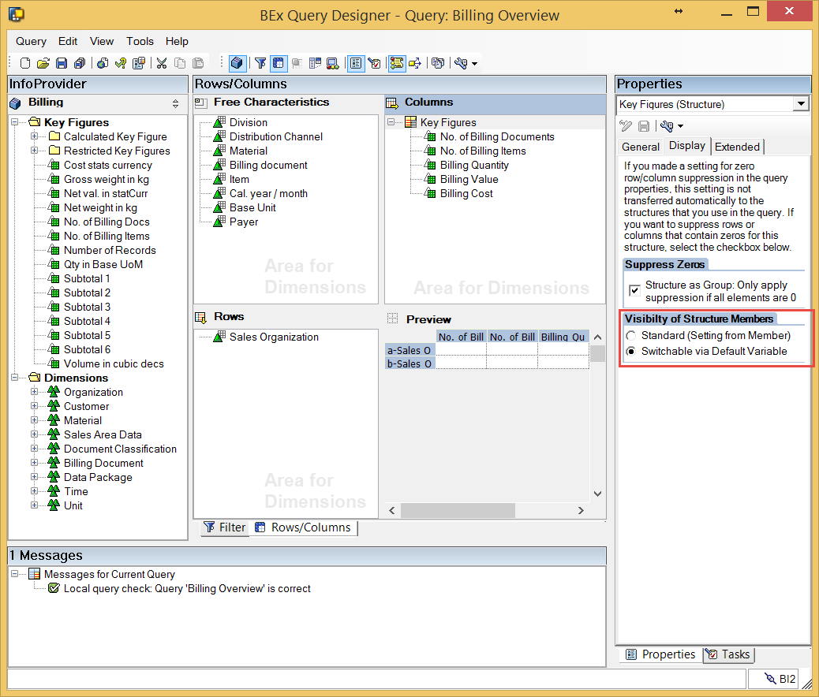Open Query Properties from the toolbar
This screenshot has height=697, width=819.
[138, 63]
